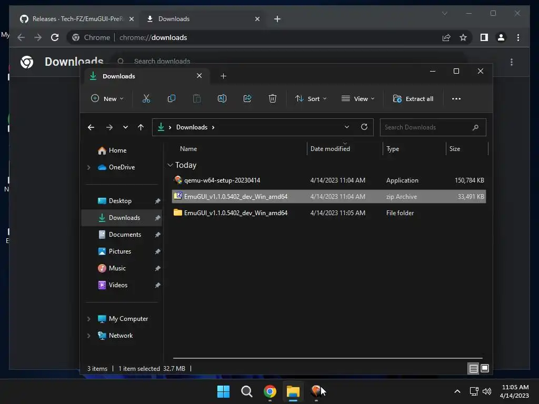Reload the Chrome page
Viewport: 539px width, 404px height.
pyautogui.click(x=55, y=37)
